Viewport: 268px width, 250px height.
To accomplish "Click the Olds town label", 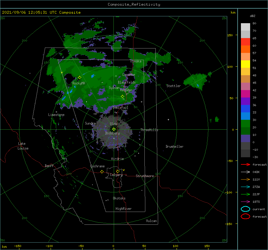I will [x=113, y=124].
